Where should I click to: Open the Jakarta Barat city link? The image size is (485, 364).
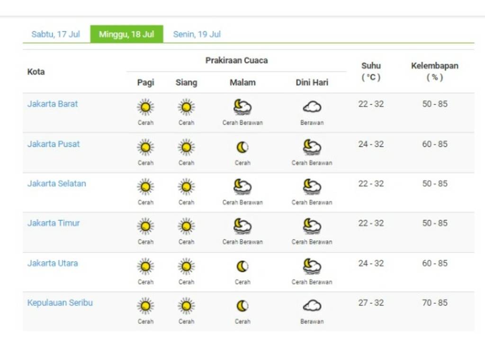point(53,104)
